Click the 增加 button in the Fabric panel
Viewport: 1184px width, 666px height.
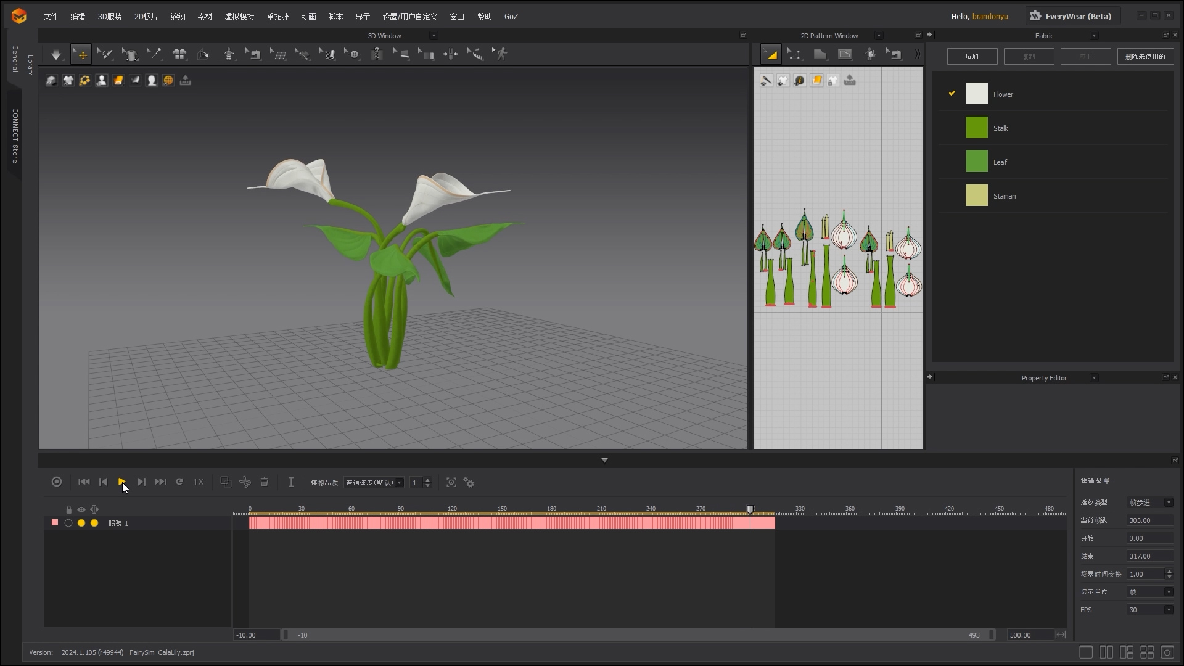[x=972, y=56]
